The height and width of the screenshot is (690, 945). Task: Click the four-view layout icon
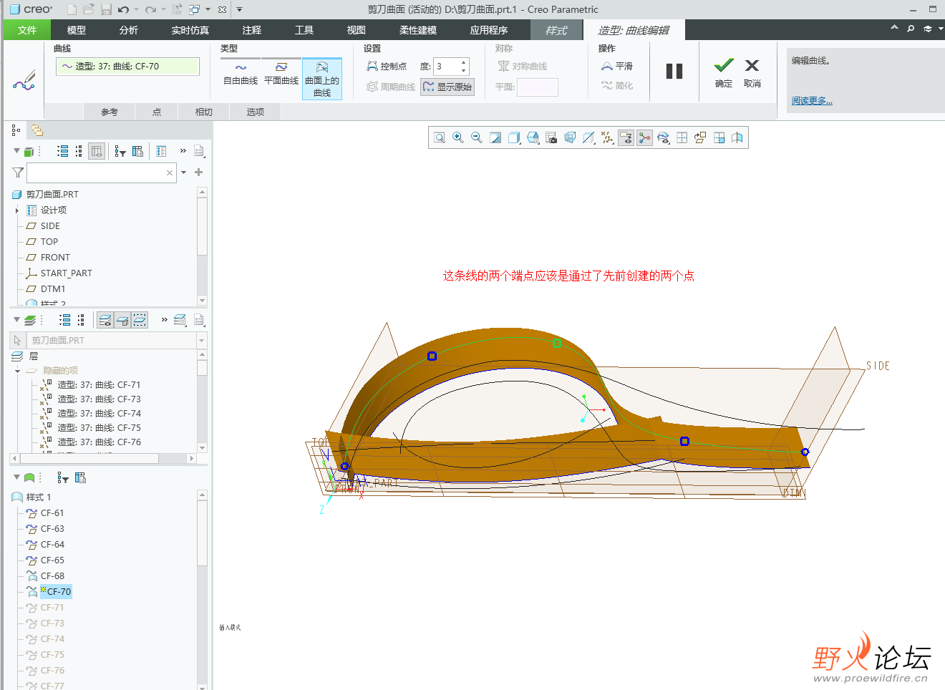click(719, 137)
